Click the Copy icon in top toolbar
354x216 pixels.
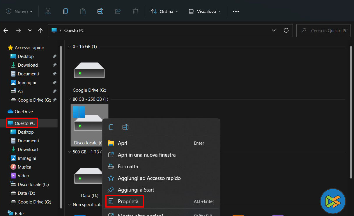click(x=66, y=11)
